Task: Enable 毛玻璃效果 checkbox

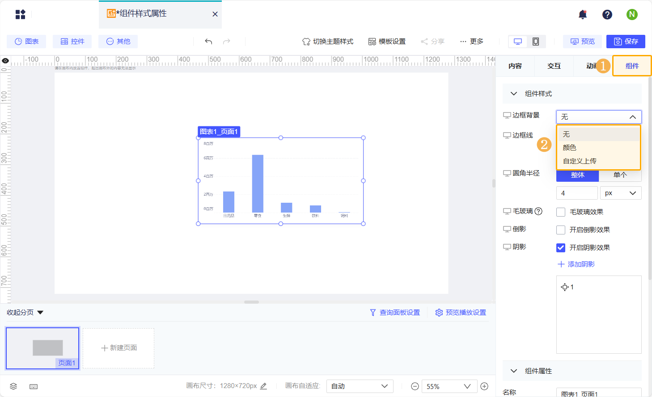Action: [x=561, y=212]
